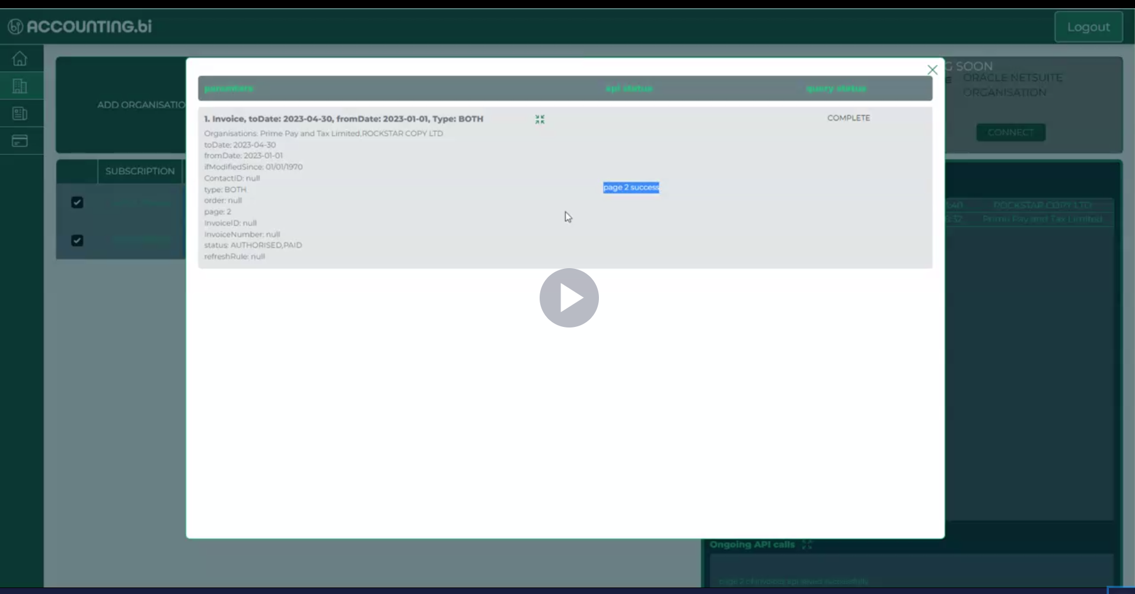Toggle the page 2 success status highlight
The image size is (1135, 594).
630,187
